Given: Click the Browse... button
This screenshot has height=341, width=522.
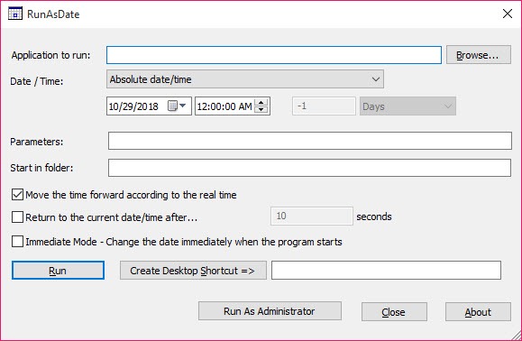Looking at the screenshot, I should (x=479, y=55).
